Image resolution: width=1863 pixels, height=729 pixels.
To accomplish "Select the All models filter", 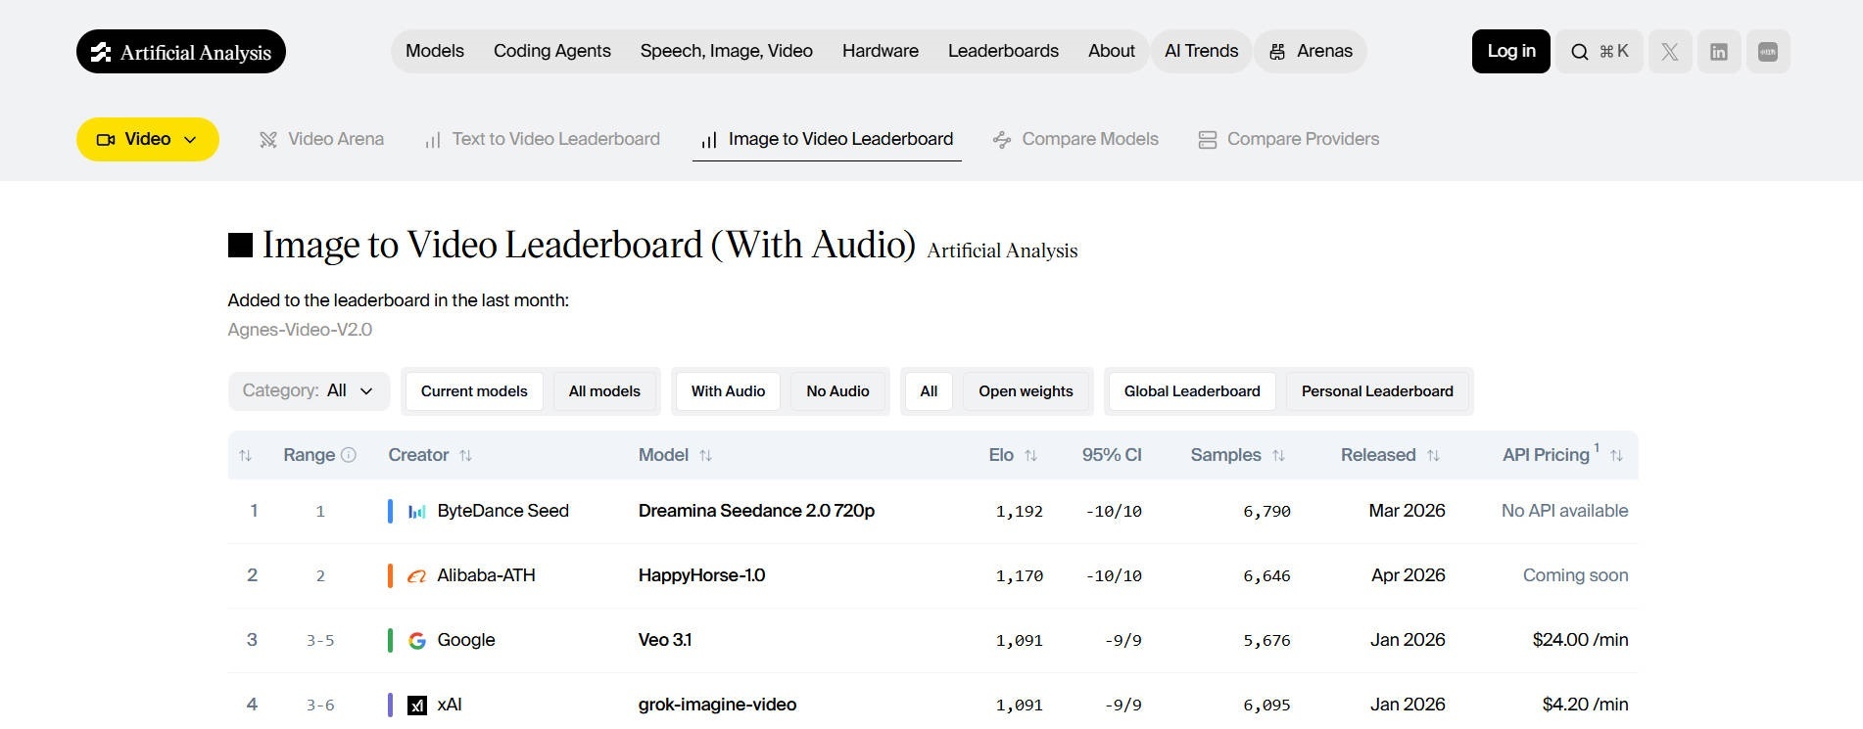I will pos(604,391).
